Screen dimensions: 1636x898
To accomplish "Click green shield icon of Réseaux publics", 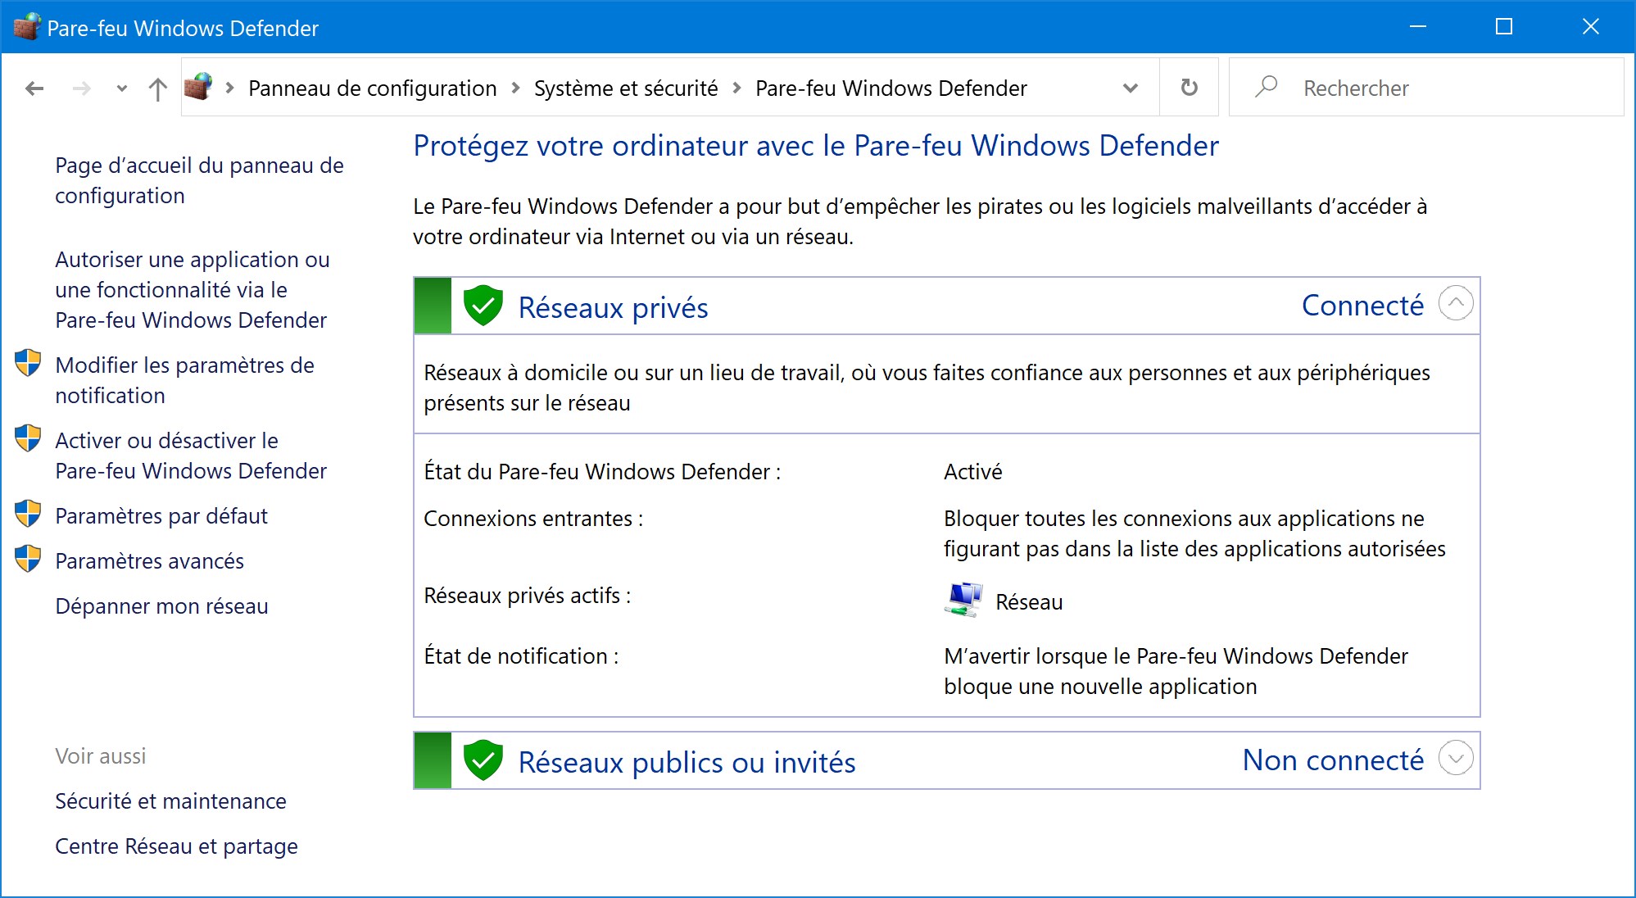I will (x=483, y=760).
